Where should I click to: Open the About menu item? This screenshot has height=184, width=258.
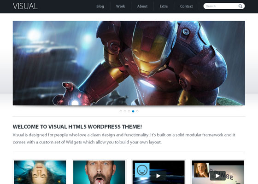click(x=142, y=6)
